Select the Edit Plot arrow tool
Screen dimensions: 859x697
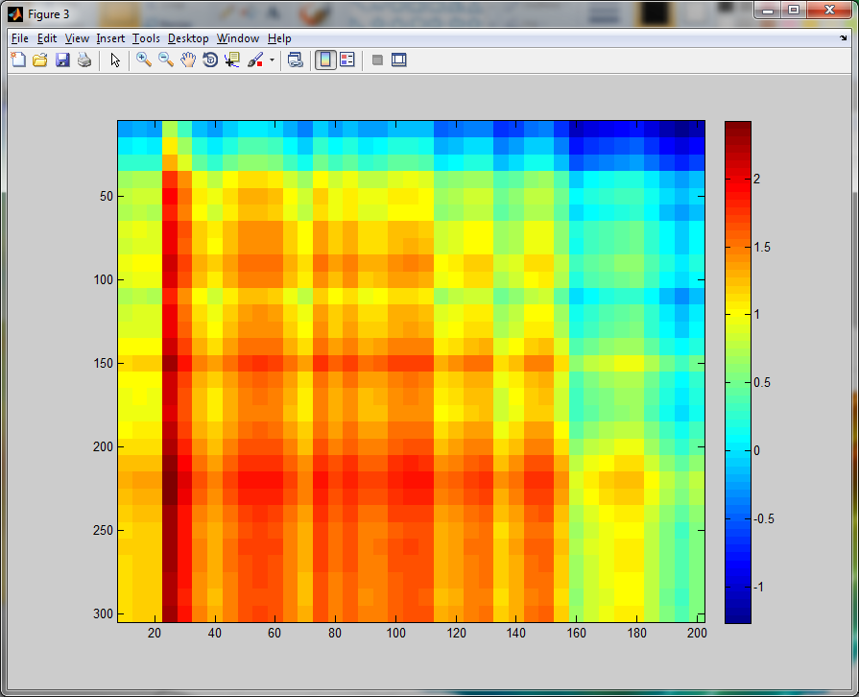[x=115, y=60]
